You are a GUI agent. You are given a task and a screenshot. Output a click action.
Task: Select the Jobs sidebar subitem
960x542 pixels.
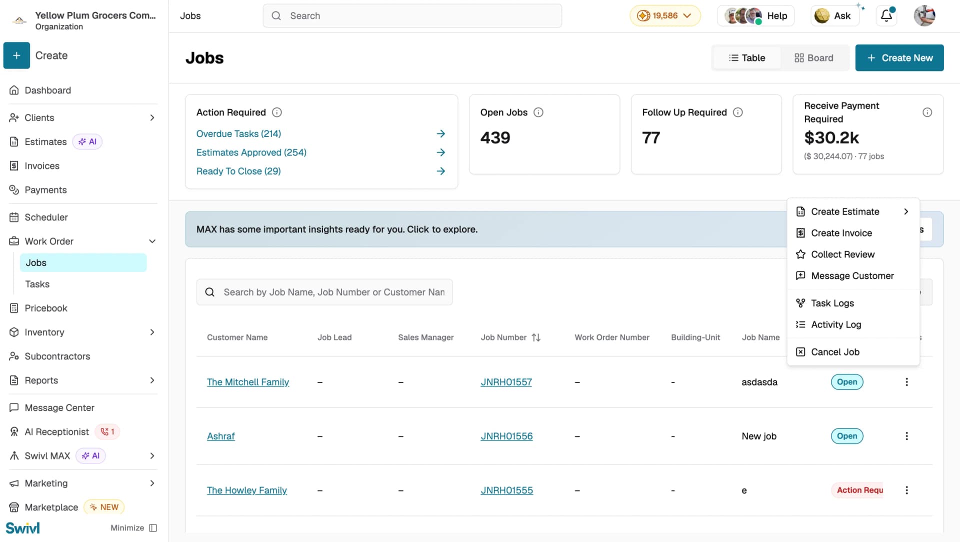pyautogui.click(x=83, y=263)
